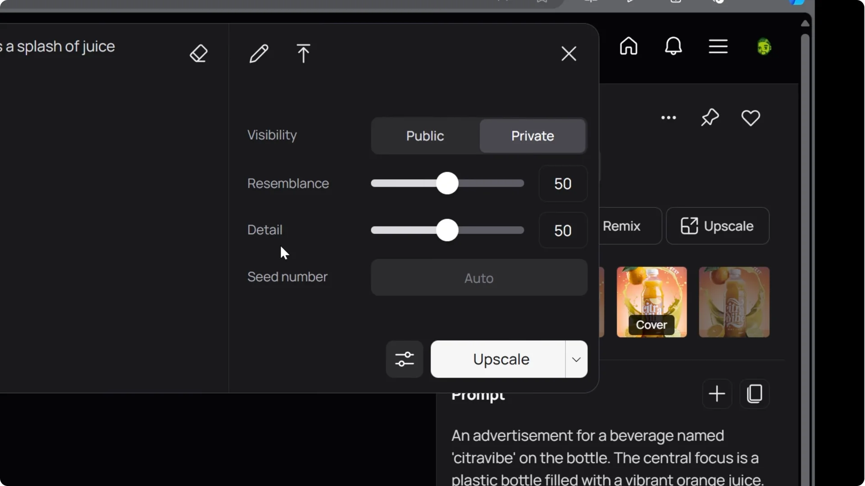Copy the prompt text
The width and height of the screenshot is (865, 486).
755,394
